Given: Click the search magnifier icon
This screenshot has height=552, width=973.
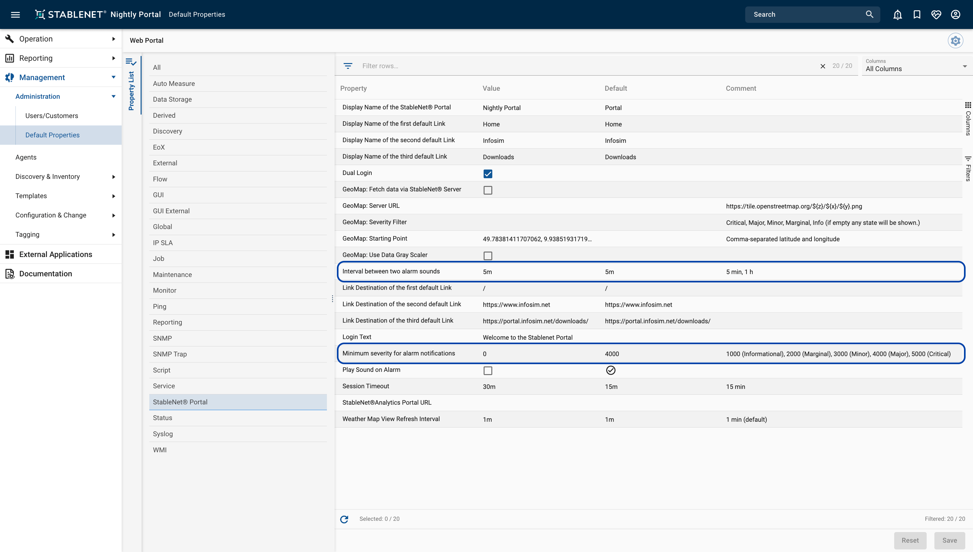Looking at the screenshot, I should click(x=869, y=14).
